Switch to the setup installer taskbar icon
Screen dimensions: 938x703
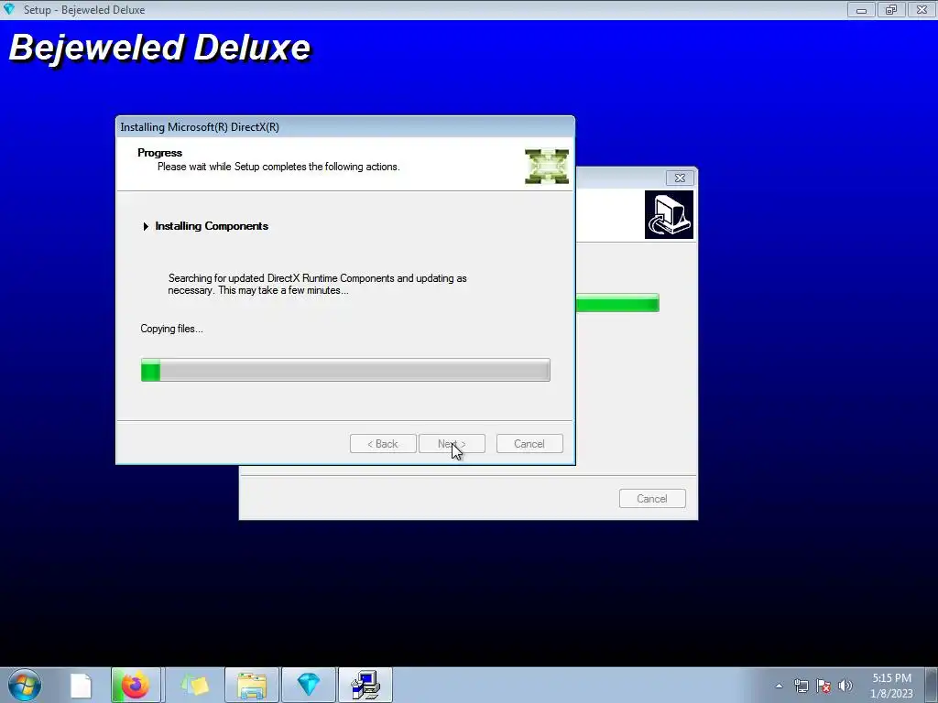pyautogui.click(x=365, y=685)
